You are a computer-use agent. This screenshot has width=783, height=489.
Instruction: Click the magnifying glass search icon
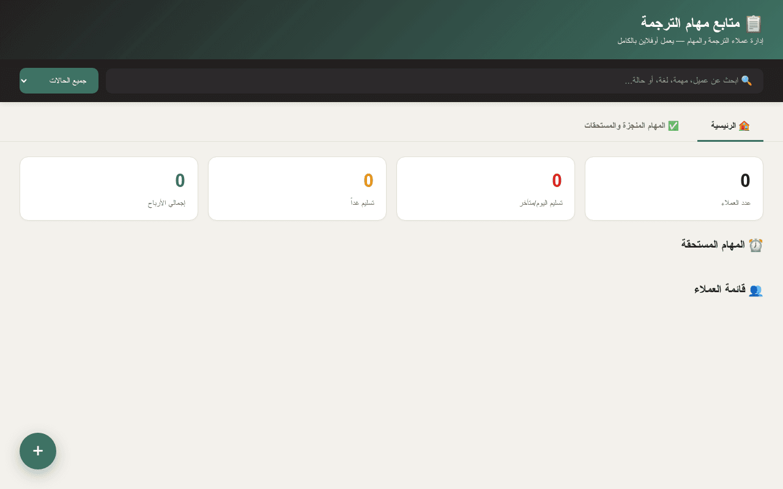click(746, 81)
